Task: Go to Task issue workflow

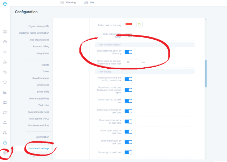Action: 38,125
